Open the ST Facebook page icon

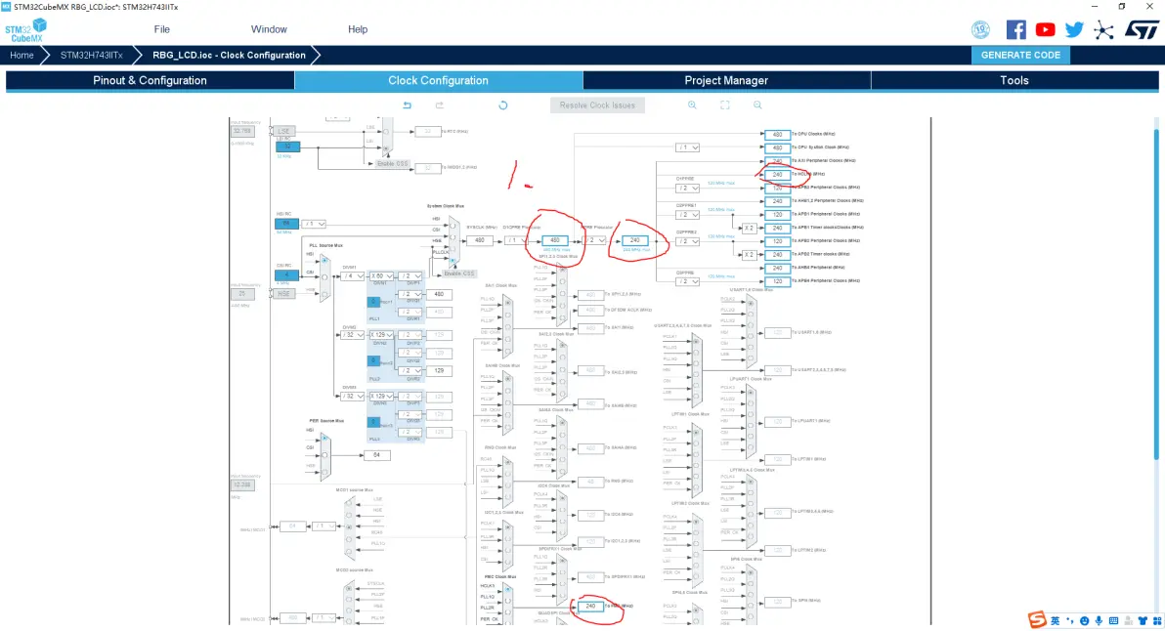[x=1015, y=29]
